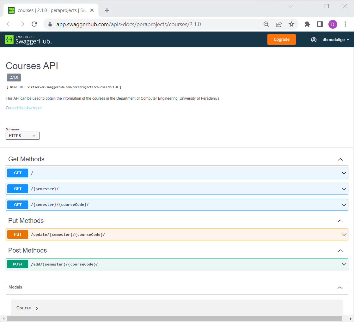Click the Courses API title
This screenshot has height=322, width=354.
32,66
